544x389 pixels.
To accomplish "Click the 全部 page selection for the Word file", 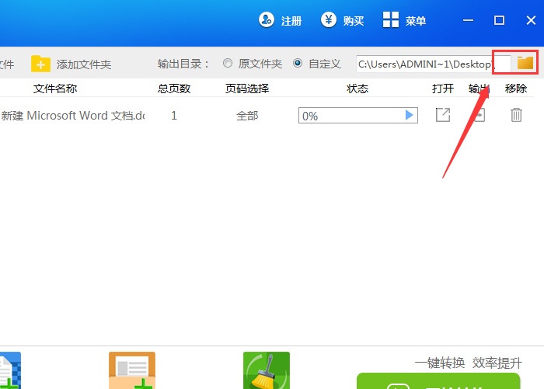I will [x=247, y=116].
